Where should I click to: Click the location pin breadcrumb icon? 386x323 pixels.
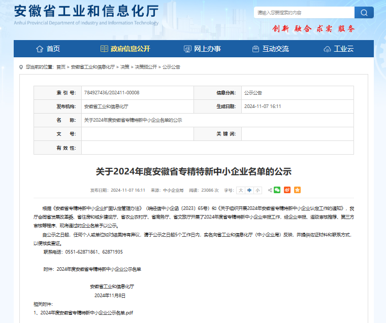coord(21,66)
